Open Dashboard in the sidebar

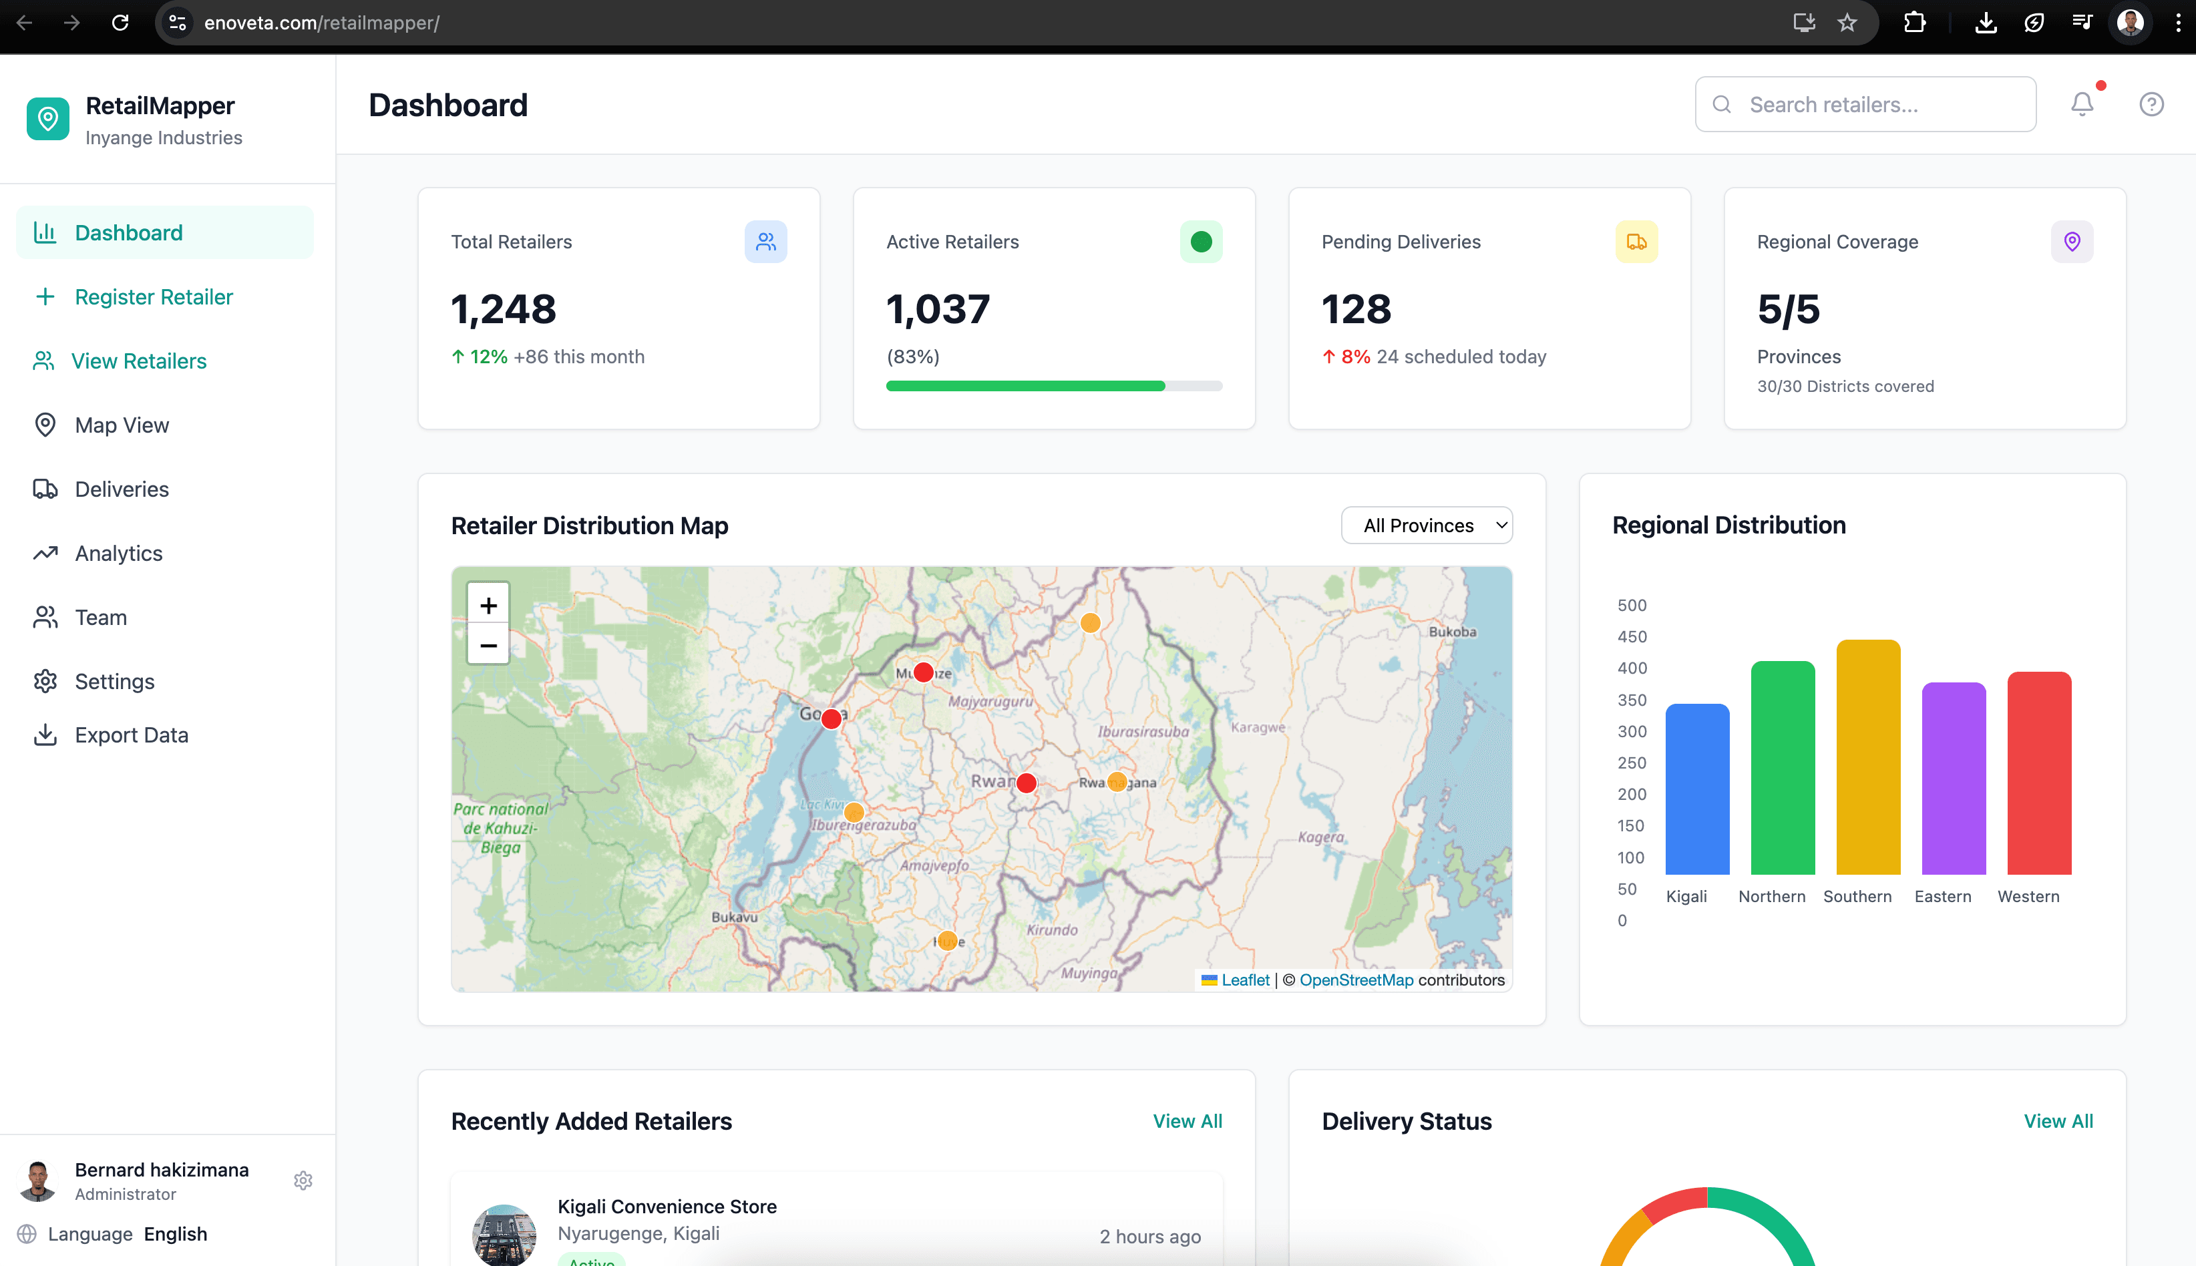click(165, 232)
